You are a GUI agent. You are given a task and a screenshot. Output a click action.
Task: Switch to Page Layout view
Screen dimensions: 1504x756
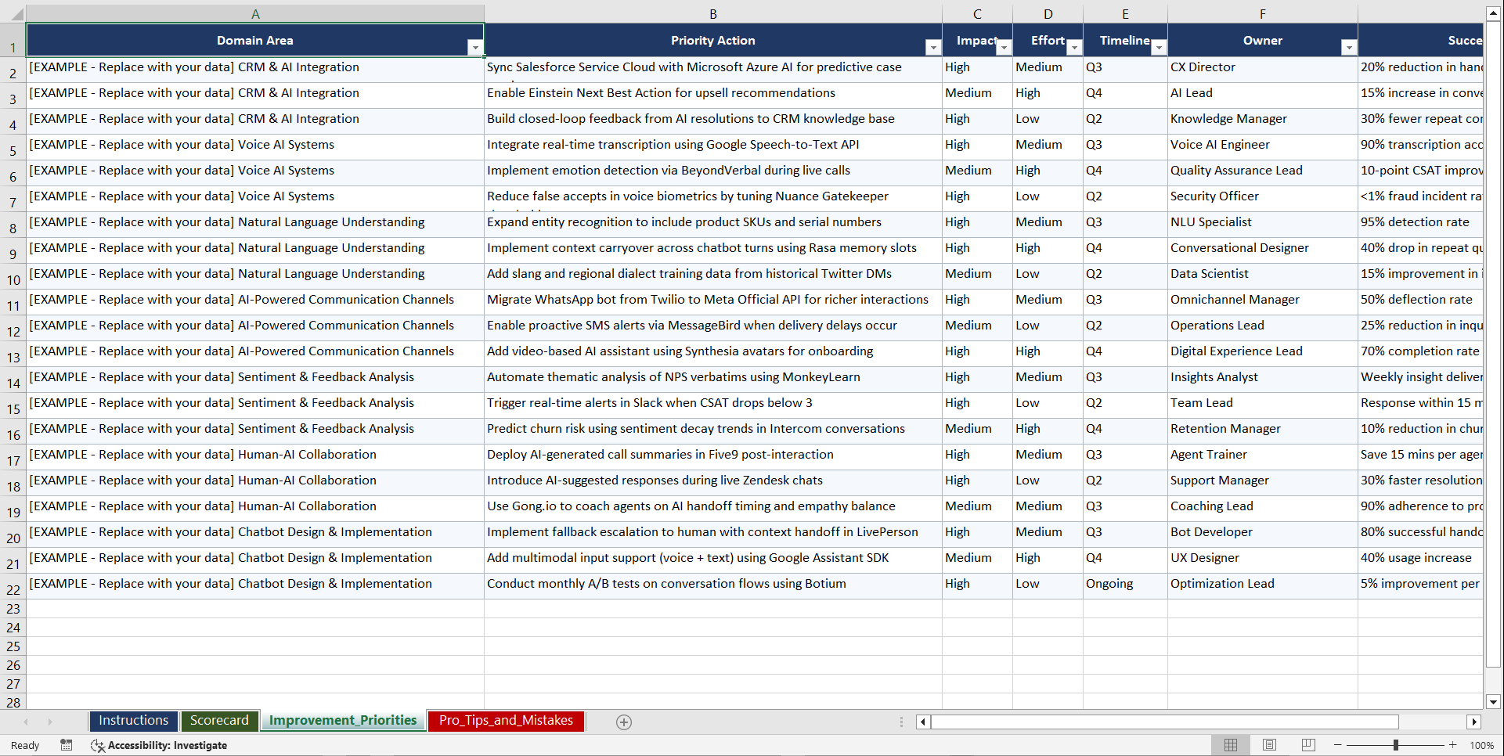[x=1269, y=745]
